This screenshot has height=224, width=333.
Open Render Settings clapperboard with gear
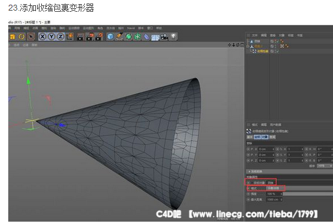pyautogui.click(x=99, y=36)
